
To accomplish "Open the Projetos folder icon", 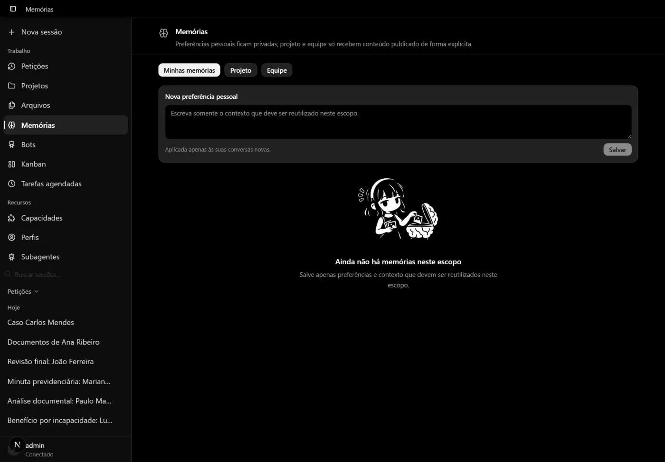I will [x=11, y=86].
